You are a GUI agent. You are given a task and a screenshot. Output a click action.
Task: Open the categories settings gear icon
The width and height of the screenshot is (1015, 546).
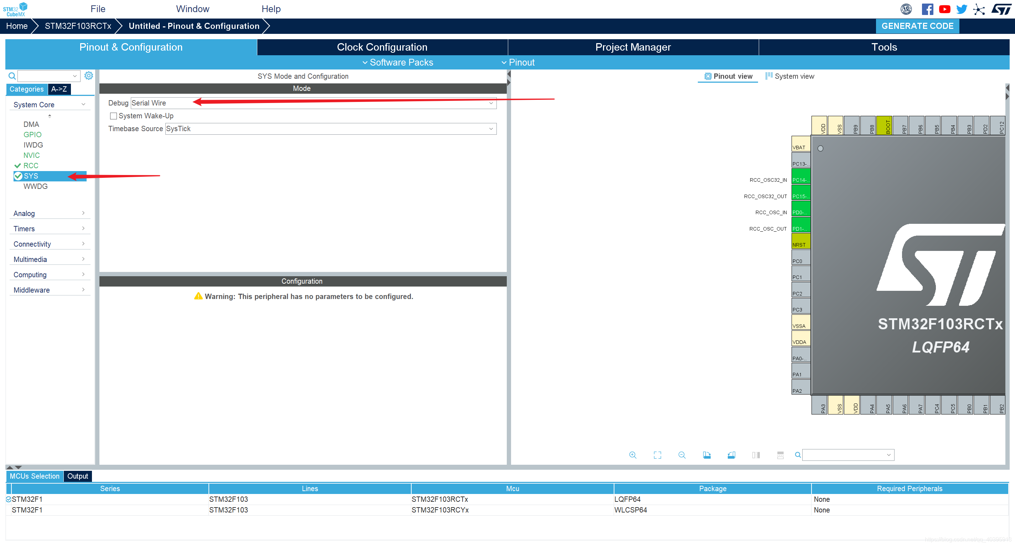point(89,76)
